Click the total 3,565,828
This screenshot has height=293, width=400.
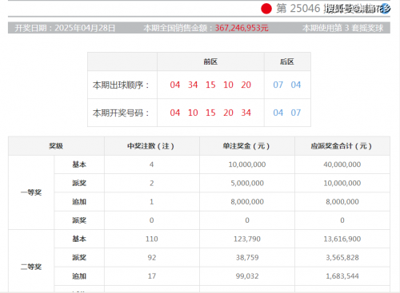point(342,258)
